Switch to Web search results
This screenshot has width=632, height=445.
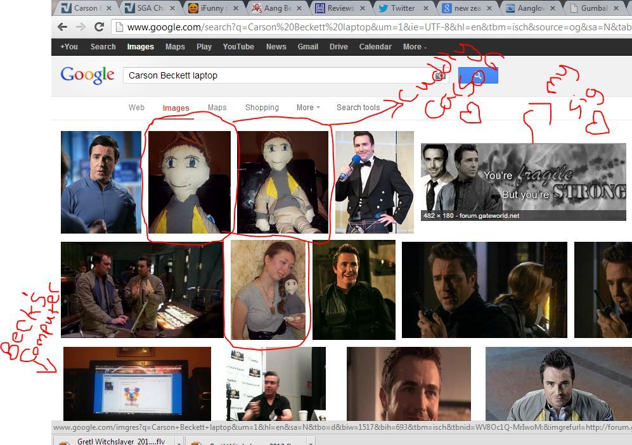(137, 108)
